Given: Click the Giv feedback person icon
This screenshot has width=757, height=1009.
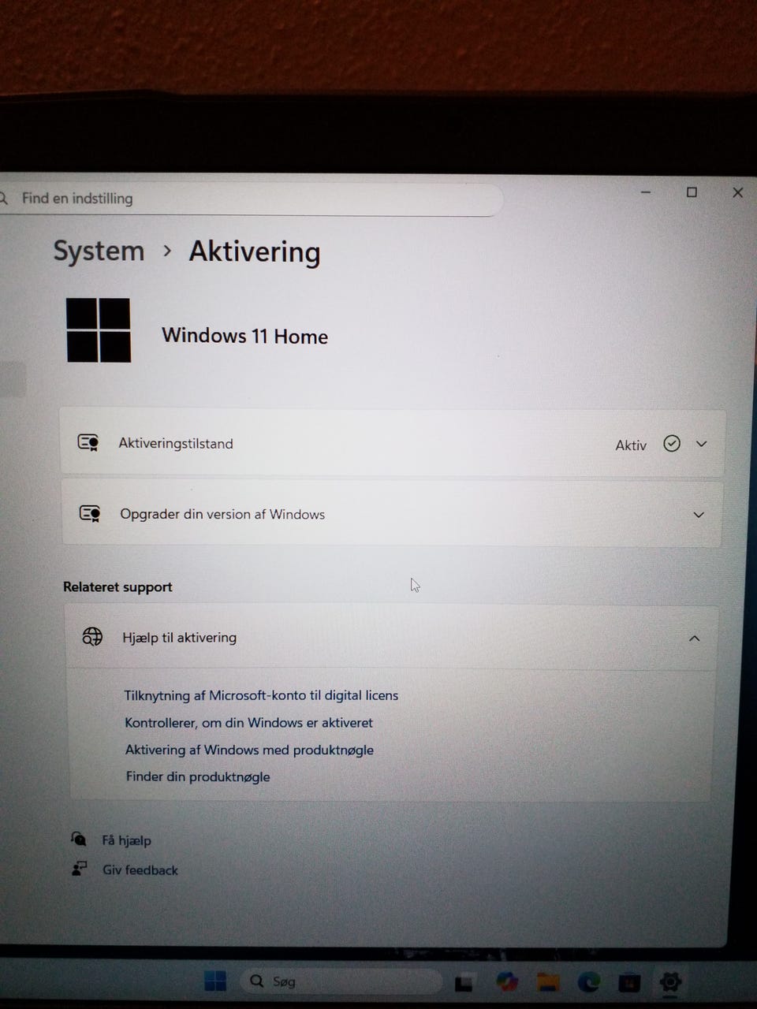Looking at the screenshot, I should [x=80, y=869].
